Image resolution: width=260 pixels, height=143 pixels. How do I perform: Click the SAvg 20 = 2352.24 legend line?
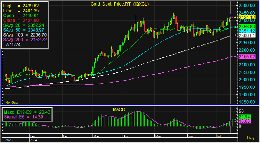tap(24, 25)
